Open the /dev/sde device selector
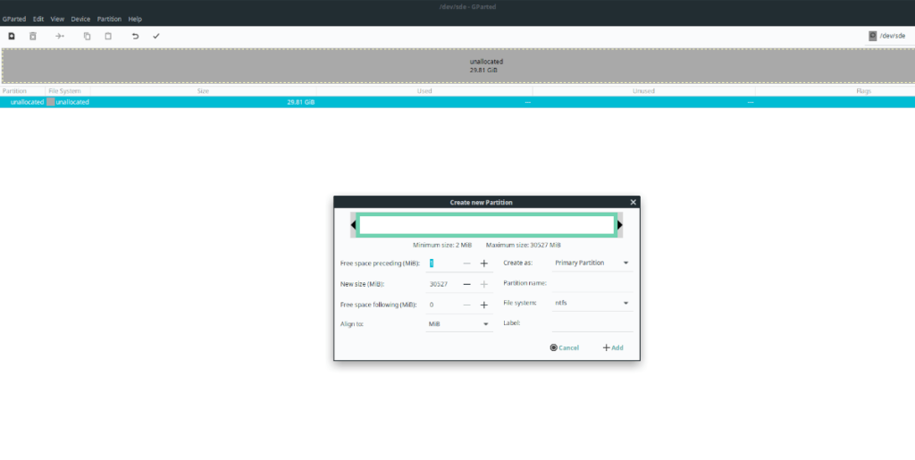Screen dimensions: 915x460 [x=888, y=36]
